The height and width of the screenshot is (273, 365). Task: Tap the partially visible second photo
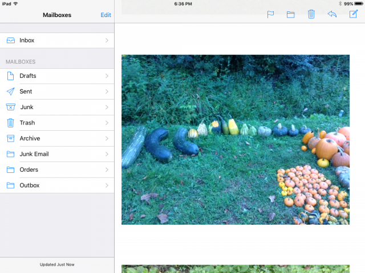tap(236, 269)
